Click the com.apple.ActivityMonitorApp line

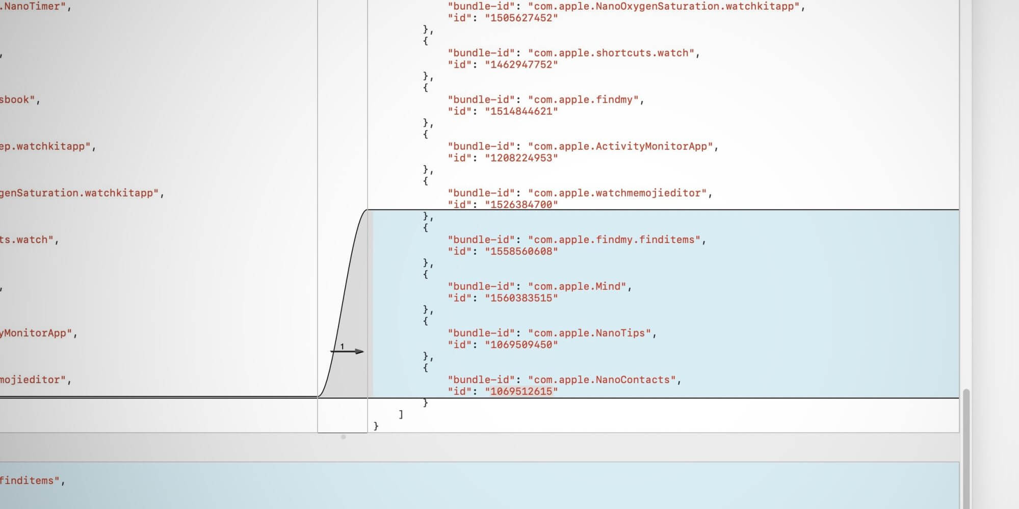pyautogui.click(x=583, y=146)
